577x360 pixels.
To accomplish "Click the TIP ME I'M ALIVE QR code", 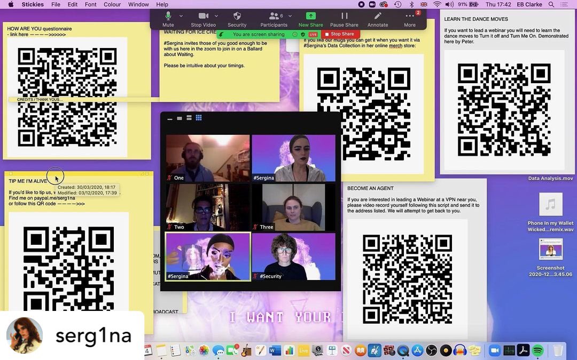I will click(68, 268).
